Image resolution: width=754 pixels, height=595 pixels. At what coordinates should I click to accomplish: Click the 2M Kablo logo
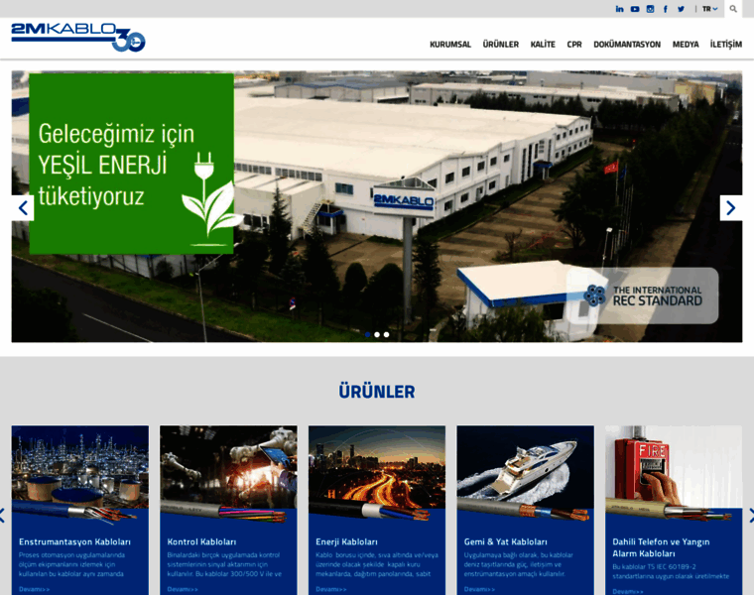pyautogui.click(x=78, y=37)
